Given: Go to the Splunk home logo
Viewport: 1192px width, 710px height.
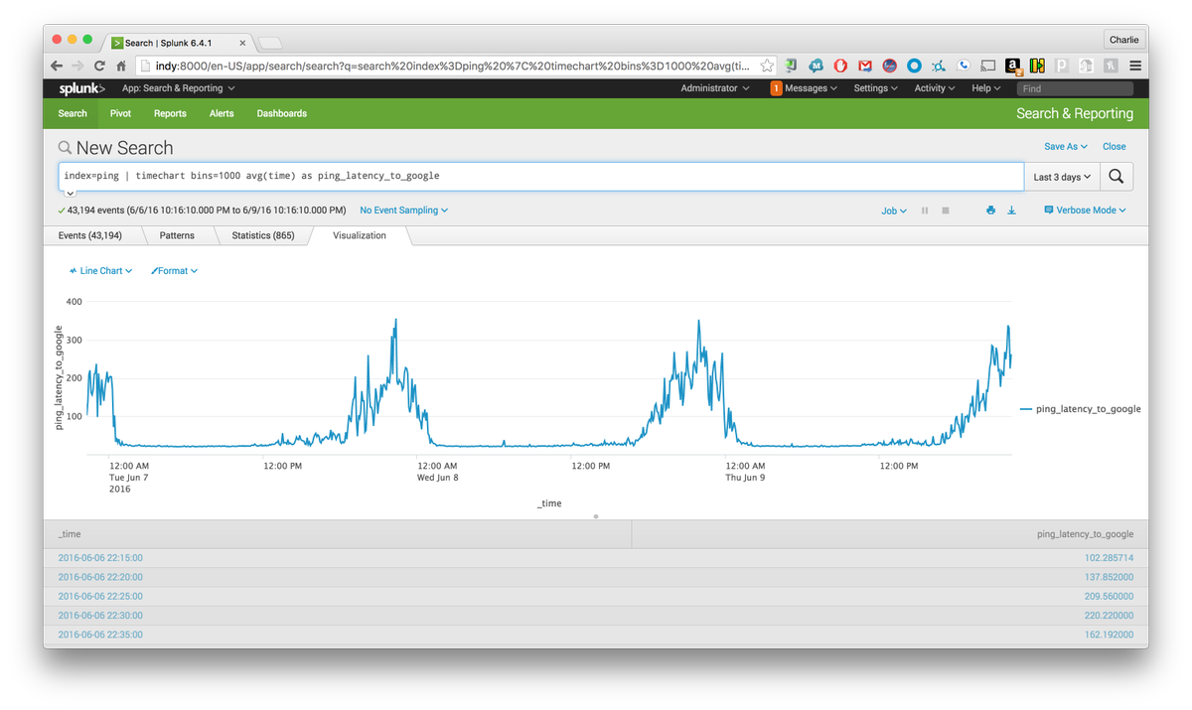Looking at the screenshot, I should pos(81,88).
